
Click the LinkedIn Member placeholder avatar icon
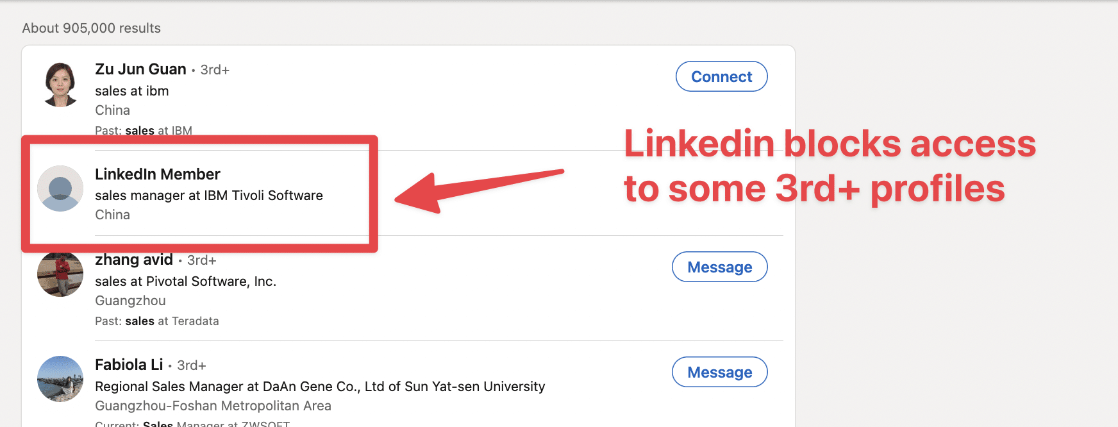[60, 190]
